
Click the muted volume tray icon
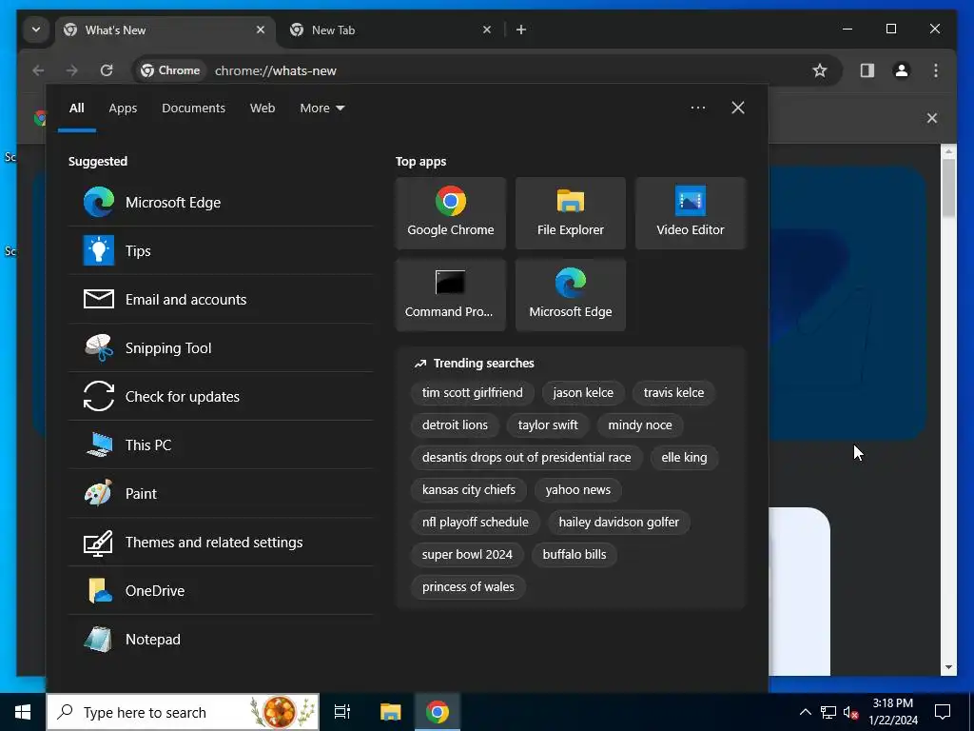coord(850,712)
